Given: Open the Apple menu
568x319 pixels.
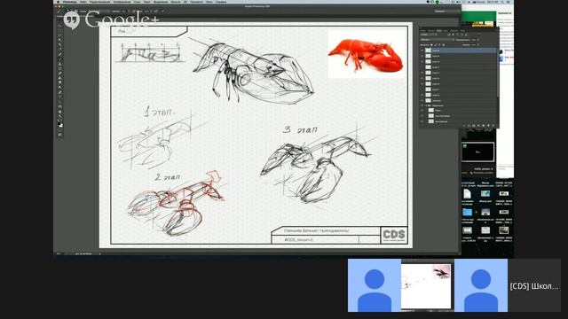Looking at the screenshot, I should pos(58,2).
